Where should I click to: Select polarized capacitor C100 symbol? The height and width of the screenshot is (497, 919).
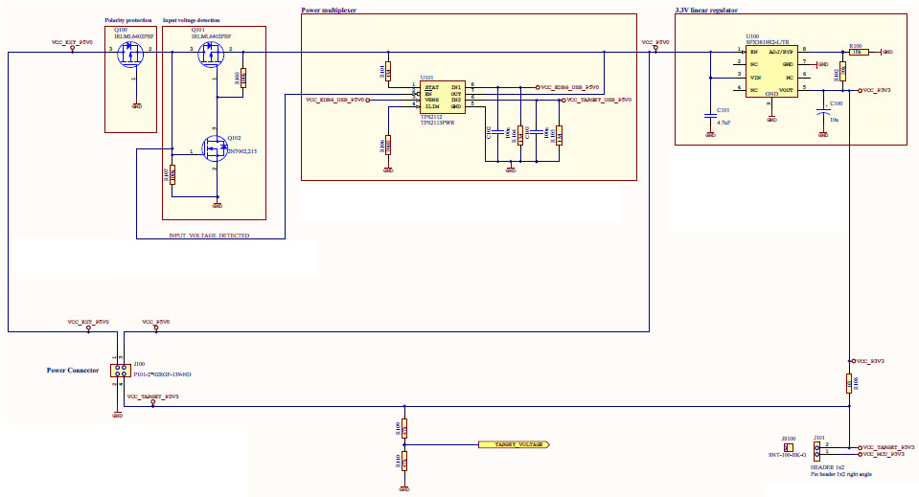tap(823, 111)
